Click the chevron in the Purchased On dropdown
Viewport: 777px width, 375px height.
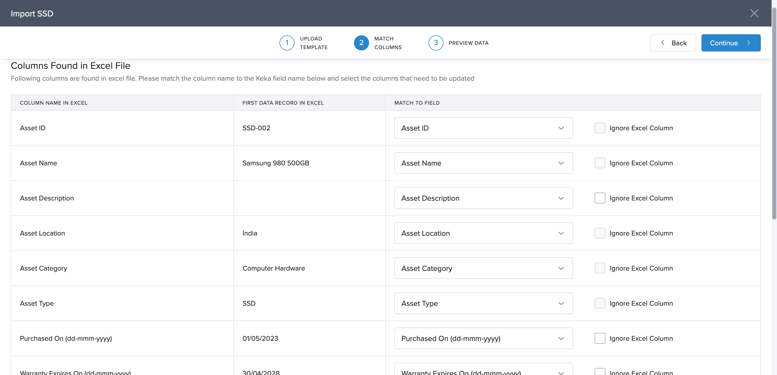(561, 339)
